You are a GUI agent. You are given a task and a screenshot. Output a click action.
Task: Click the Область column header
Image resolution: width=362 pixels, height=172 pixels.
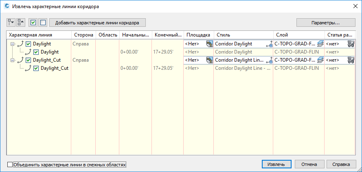[108, 35]
